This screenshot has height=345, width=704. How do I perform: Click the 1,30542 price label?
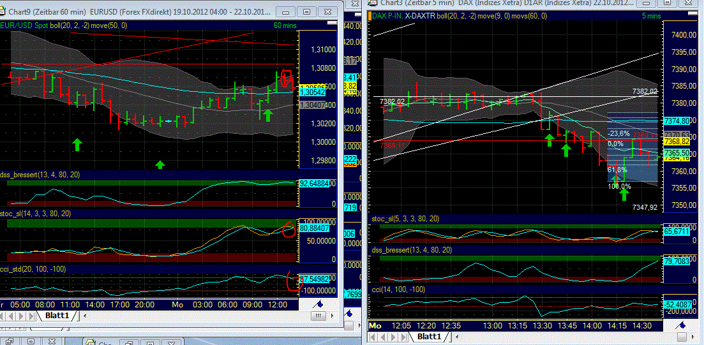312,92
